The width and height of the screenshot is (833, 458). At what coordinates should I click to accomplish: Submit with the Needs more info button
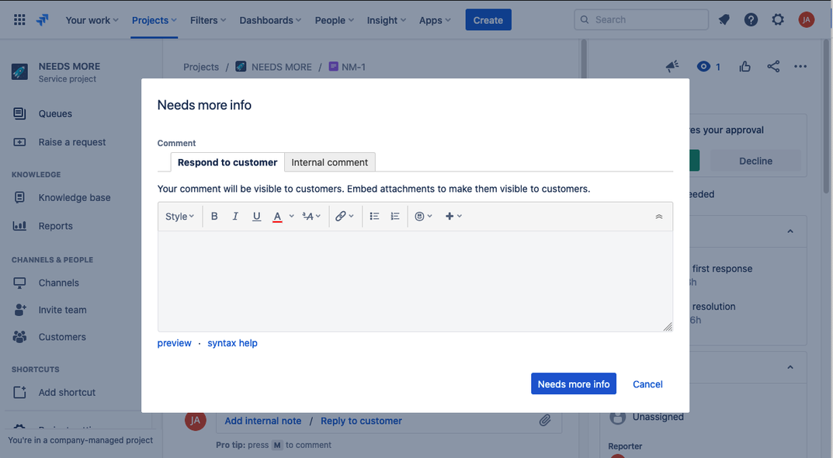tap(573, 383)
